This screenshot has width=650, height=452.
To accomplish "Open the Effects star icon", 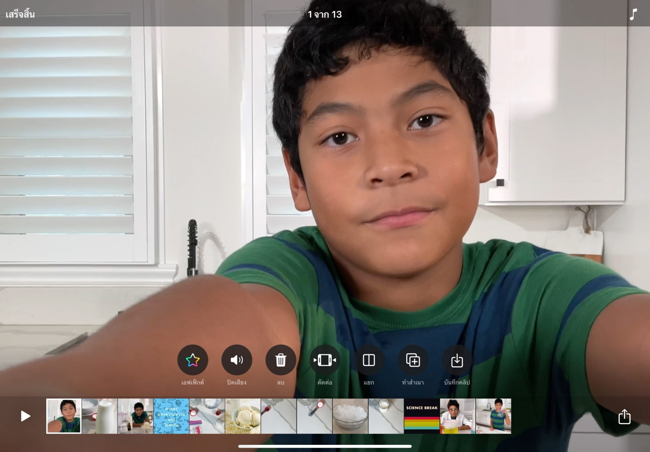I will [x=193, y=360].
